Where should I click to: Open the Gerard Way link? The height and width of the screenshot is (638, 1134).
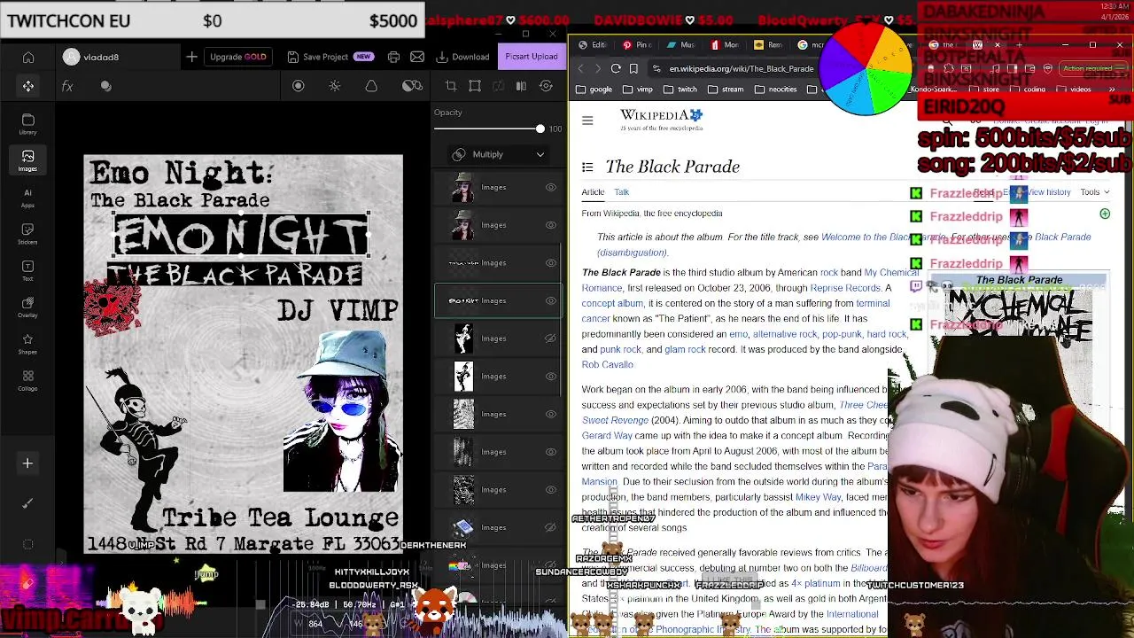click(607, 436)
